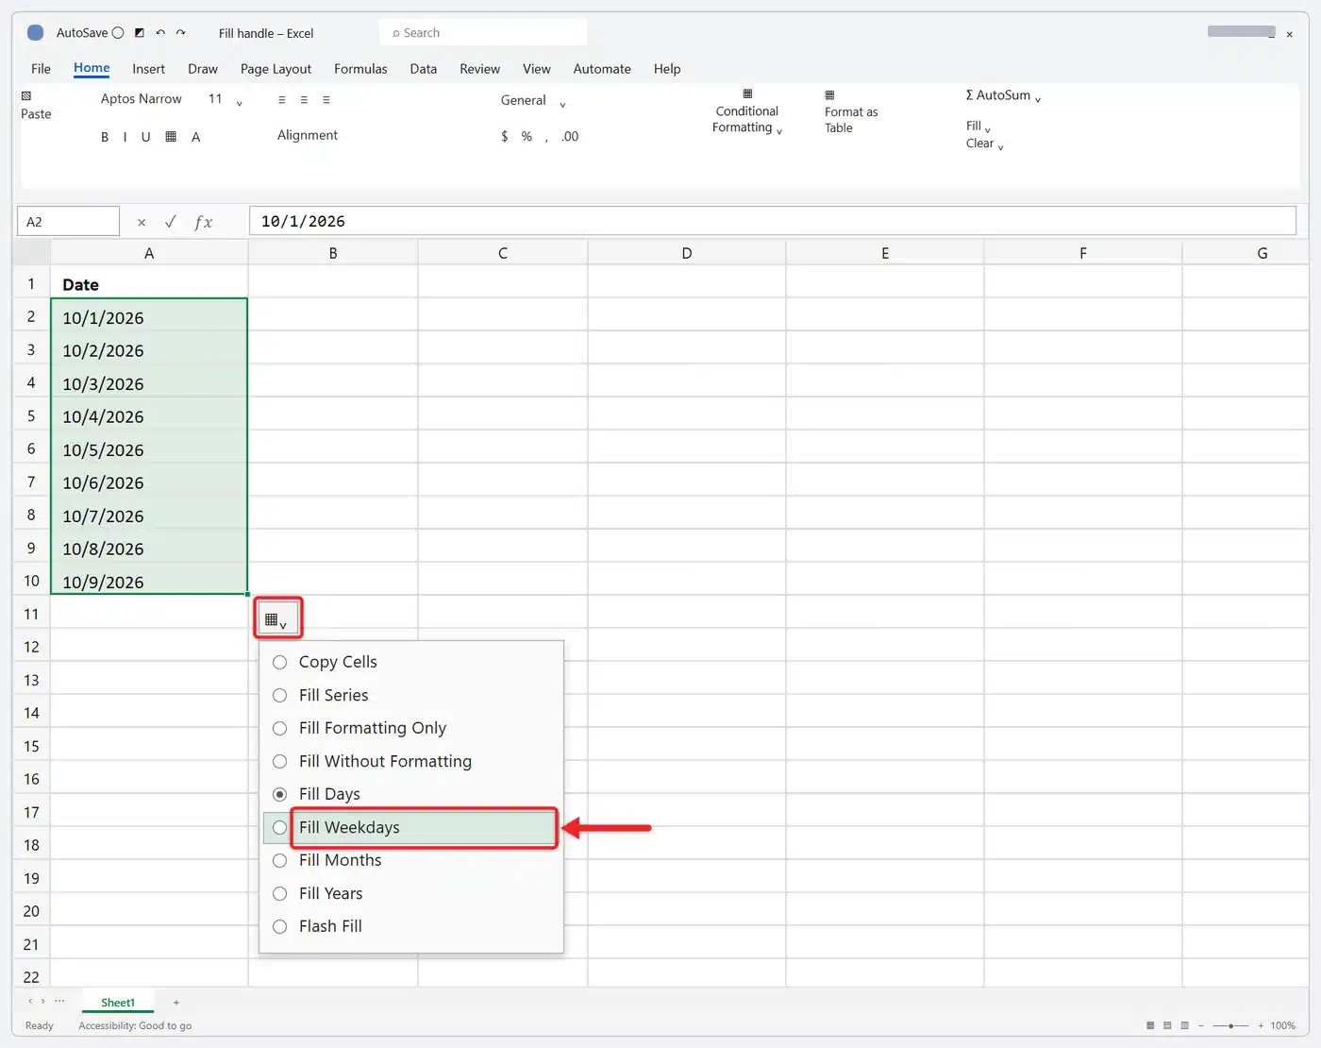Click the .00 decimal places icon
Screen dimensions: 1321x1048
(x=570, y=137)
